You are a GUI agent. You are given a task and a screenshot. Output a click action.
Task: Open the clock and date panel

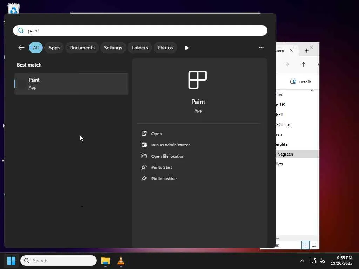tap(341, 261)
